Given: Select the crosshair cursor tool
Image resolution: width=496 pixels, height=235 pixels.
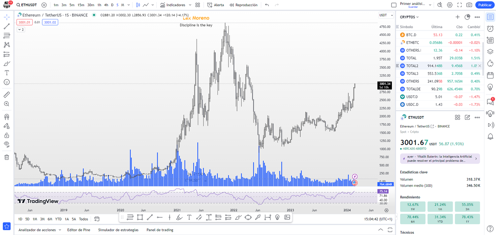Looking at the screenshot, I should (7, 17).
